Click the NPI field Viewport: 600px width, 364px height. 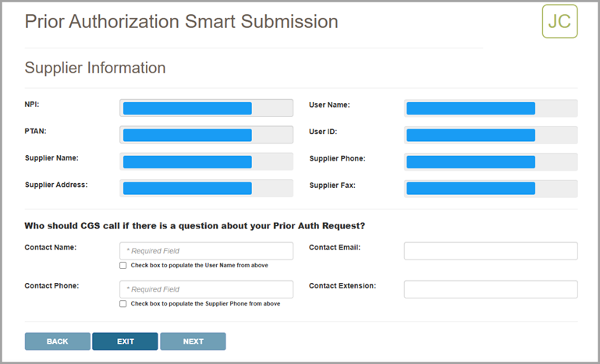tap(206, 108)
